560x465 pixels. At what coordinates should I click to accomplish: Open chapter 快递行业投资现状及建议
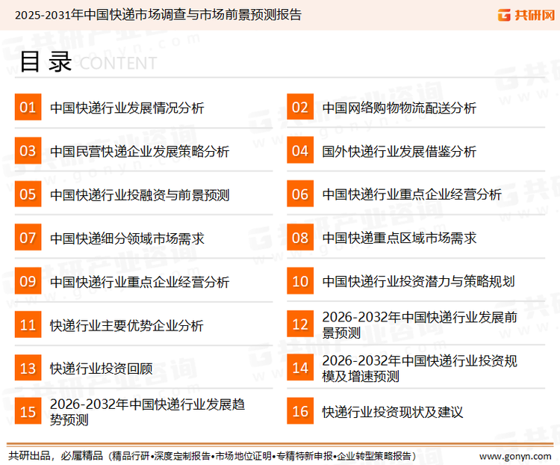tap(393, 412)
